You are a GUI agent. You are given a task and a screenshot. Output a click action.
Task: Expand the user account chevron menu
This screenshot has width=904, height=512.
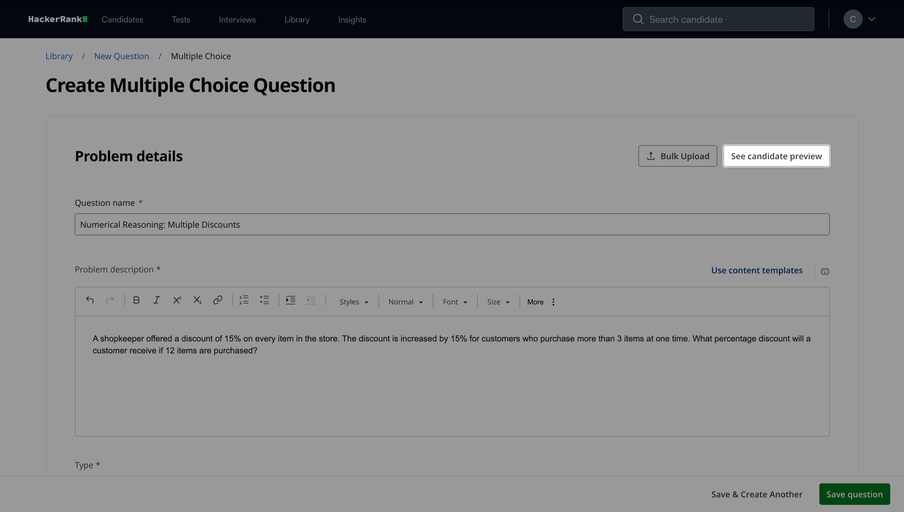pos(872,19)
